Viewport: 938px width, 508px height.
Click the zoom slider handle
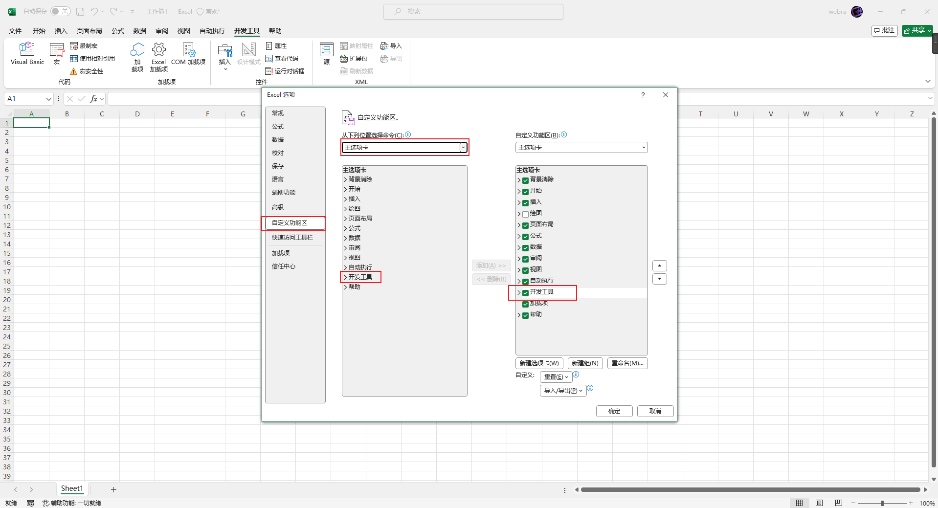[882, 503]
